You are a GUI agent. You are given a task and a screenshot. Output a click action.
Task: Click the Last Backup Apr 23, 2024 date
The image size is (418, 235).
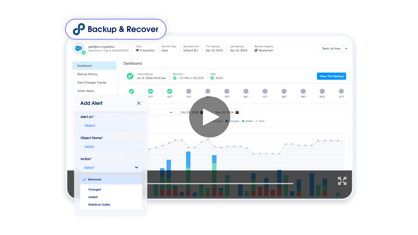pyautogui.click(x=239, y=50)
